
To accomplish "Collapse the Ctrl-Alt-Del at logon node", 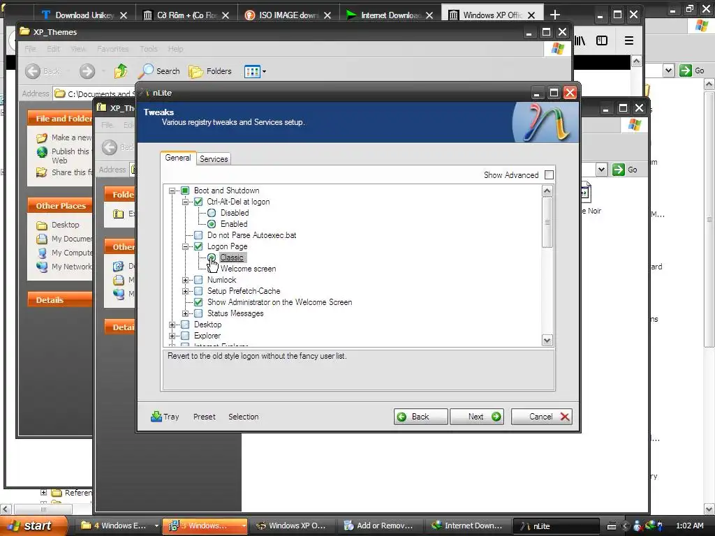I will pyautogui.click(x=185, y=202).
